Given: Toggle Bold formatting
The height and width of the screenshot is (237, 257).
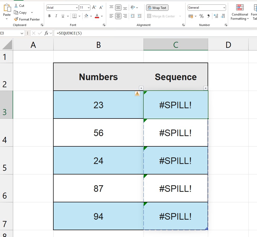Looking at the screenshot, I should [x=49, y=16].
